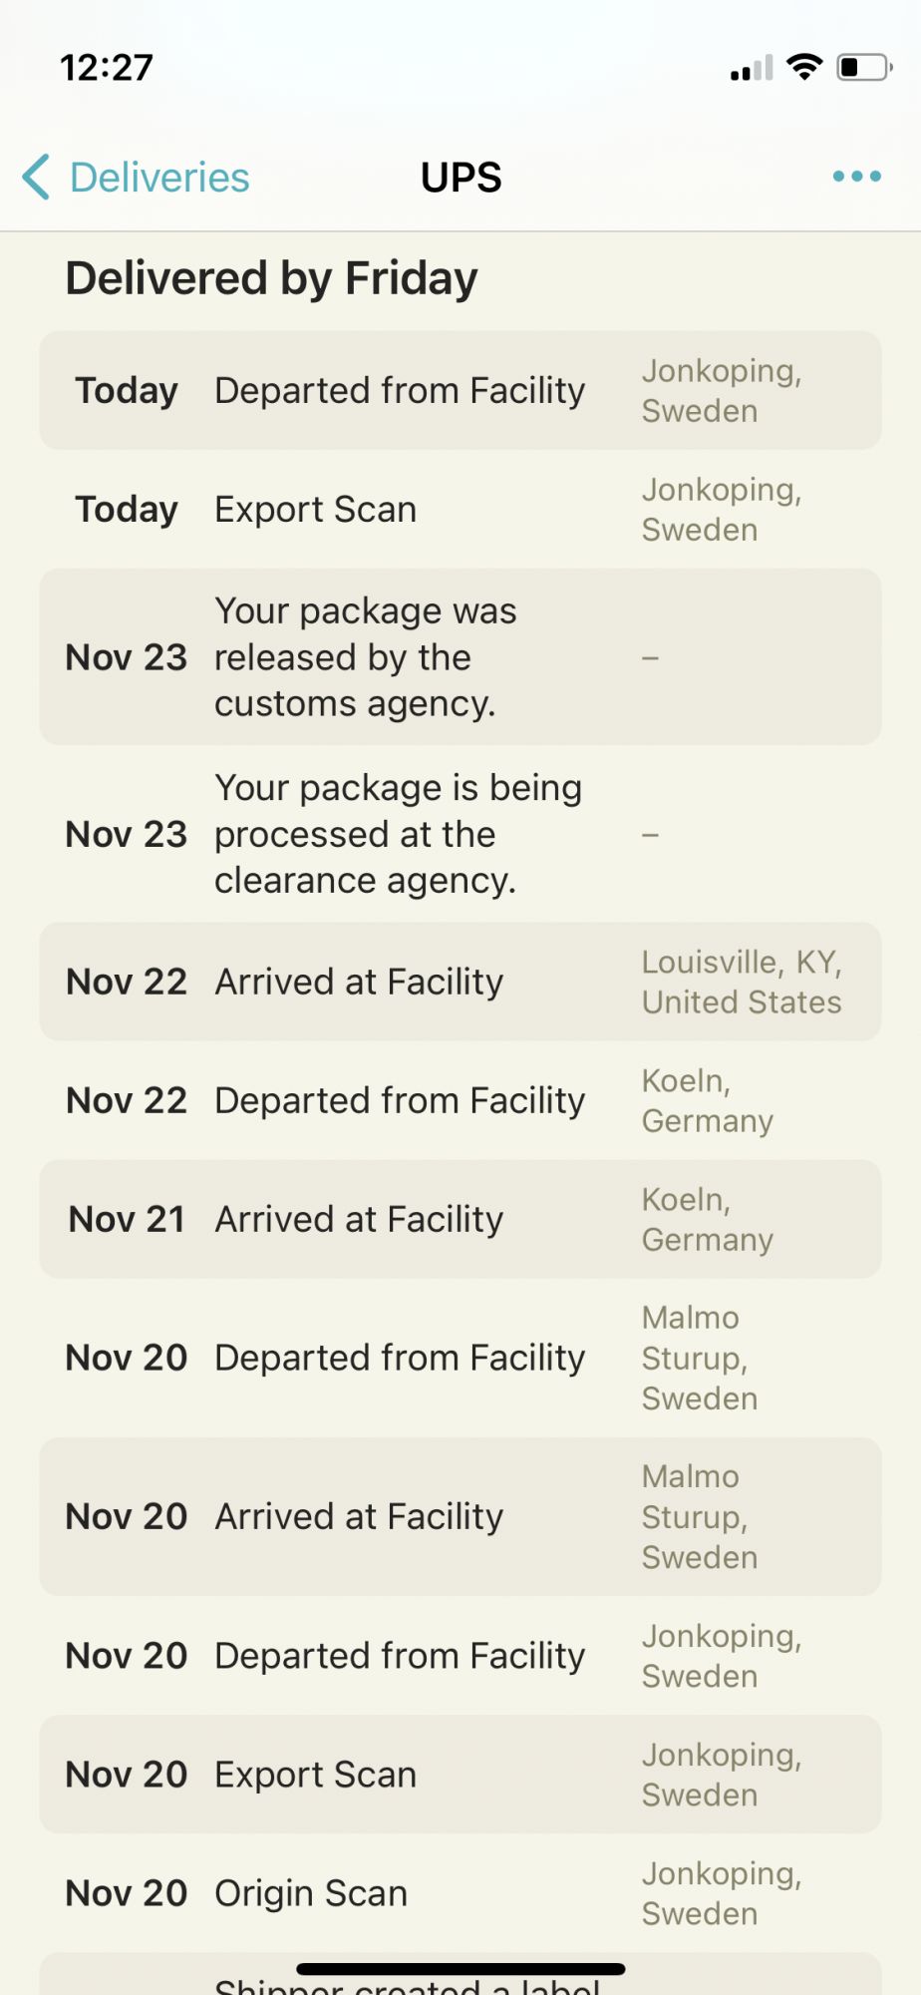Select Nov 21 Arrived Koeln, Germany row
The image size is (921, 1995).
460,1219
